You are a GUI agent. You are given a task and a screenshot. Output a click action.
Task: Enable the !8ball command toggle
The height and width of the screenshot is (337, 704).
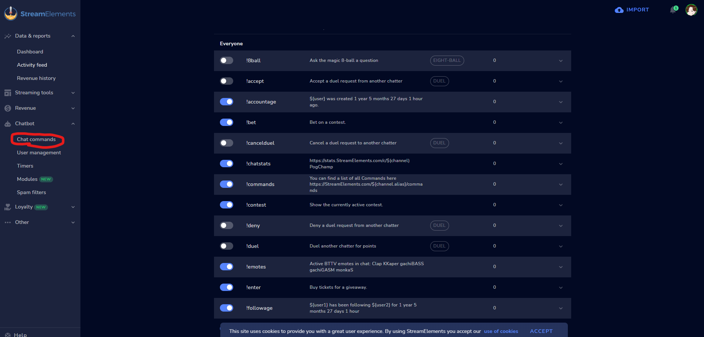click(x=227, y=60)
